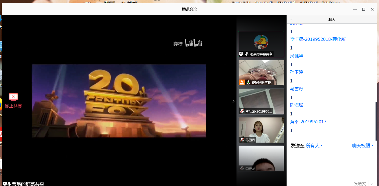Screen dimensions: 379x186
Task: Click inside the chat message input field
Action: click(332, 165)
